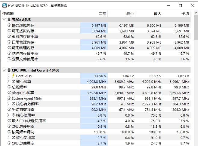Viewport: 198px width, 146px height.
Task: Click the clock icon of 总线频率
Action: click(9, 87)
